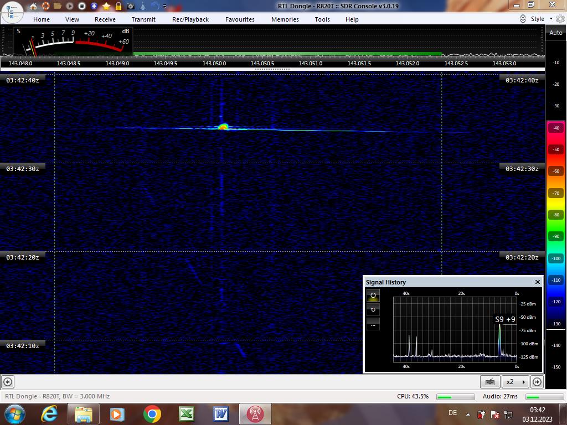Open the Memories ribbon tab
This screenshot has width=567, height=425.
coord(285,19)
